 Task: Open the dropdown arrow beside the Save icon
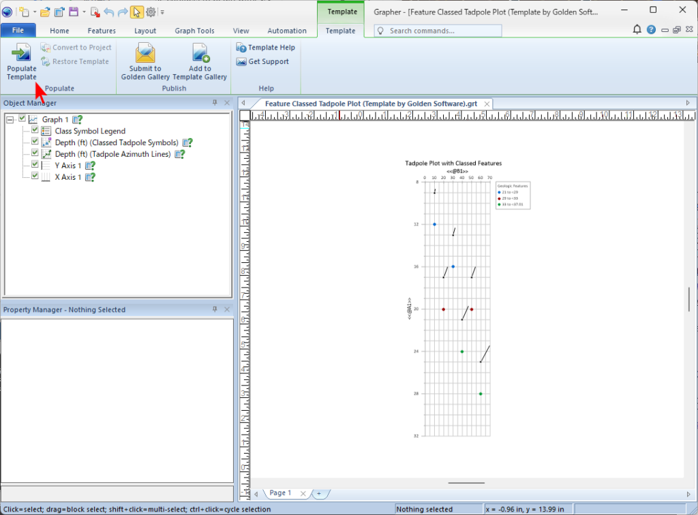83,12
